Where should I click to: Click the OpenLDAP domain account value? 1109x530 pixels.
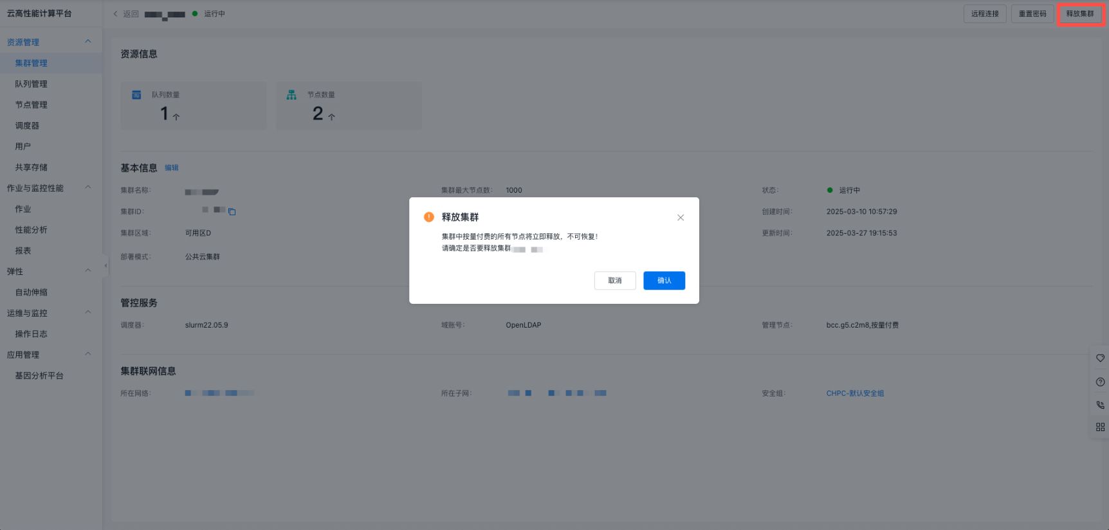pos(524,325)
